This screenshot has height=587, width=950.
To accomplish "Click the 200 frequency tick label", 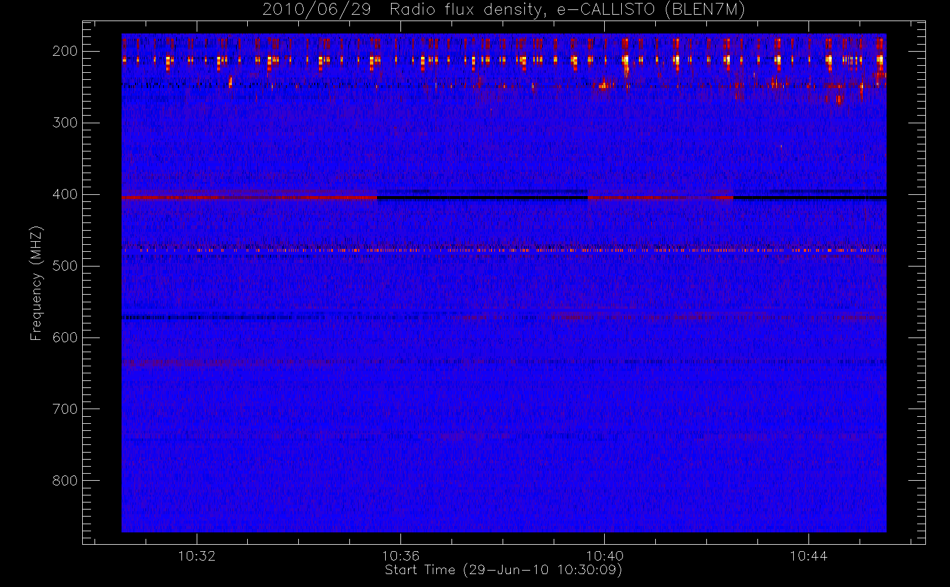I will tap(65, 51).
